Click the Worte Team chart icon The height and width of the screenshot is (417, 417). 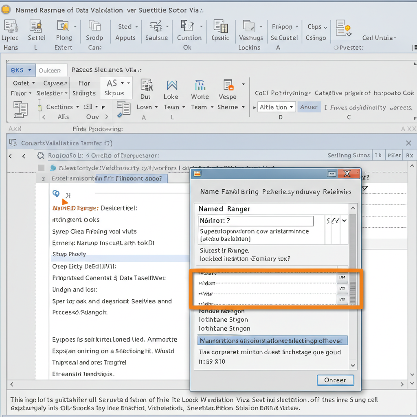pos(200,85)
